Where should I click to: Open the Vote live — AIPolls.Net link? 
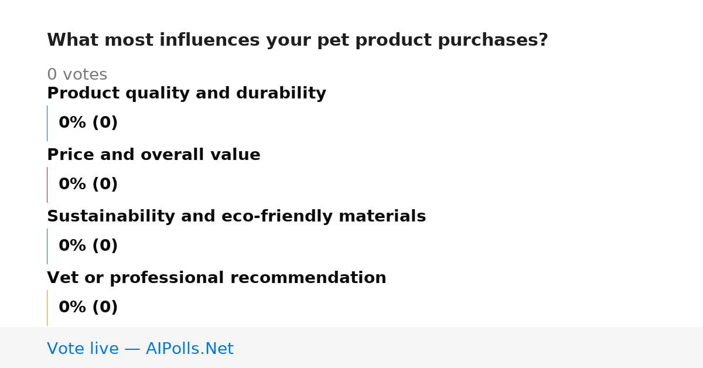[x=140, y=349]
